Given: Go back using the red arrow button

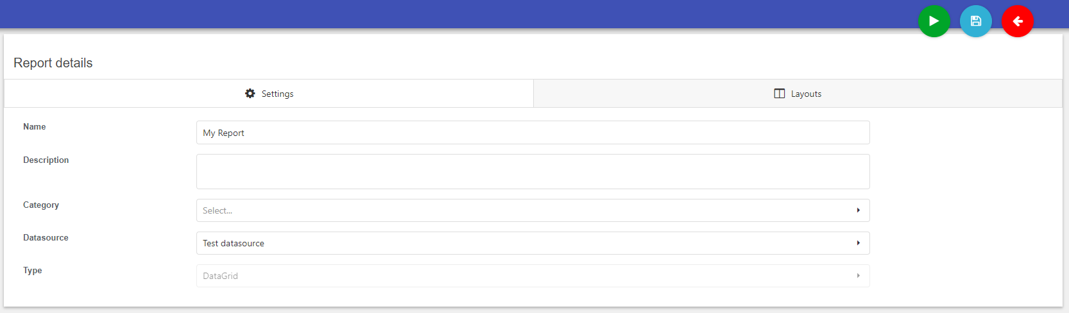Looking at the screenshot, I should [x=1018, y=21].
